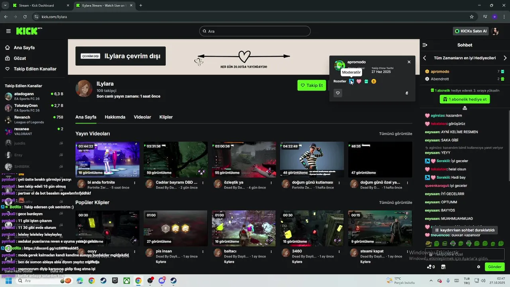Open Discord from the taskbar
This screenshot has height=287, width=510.
click(162, 281)
